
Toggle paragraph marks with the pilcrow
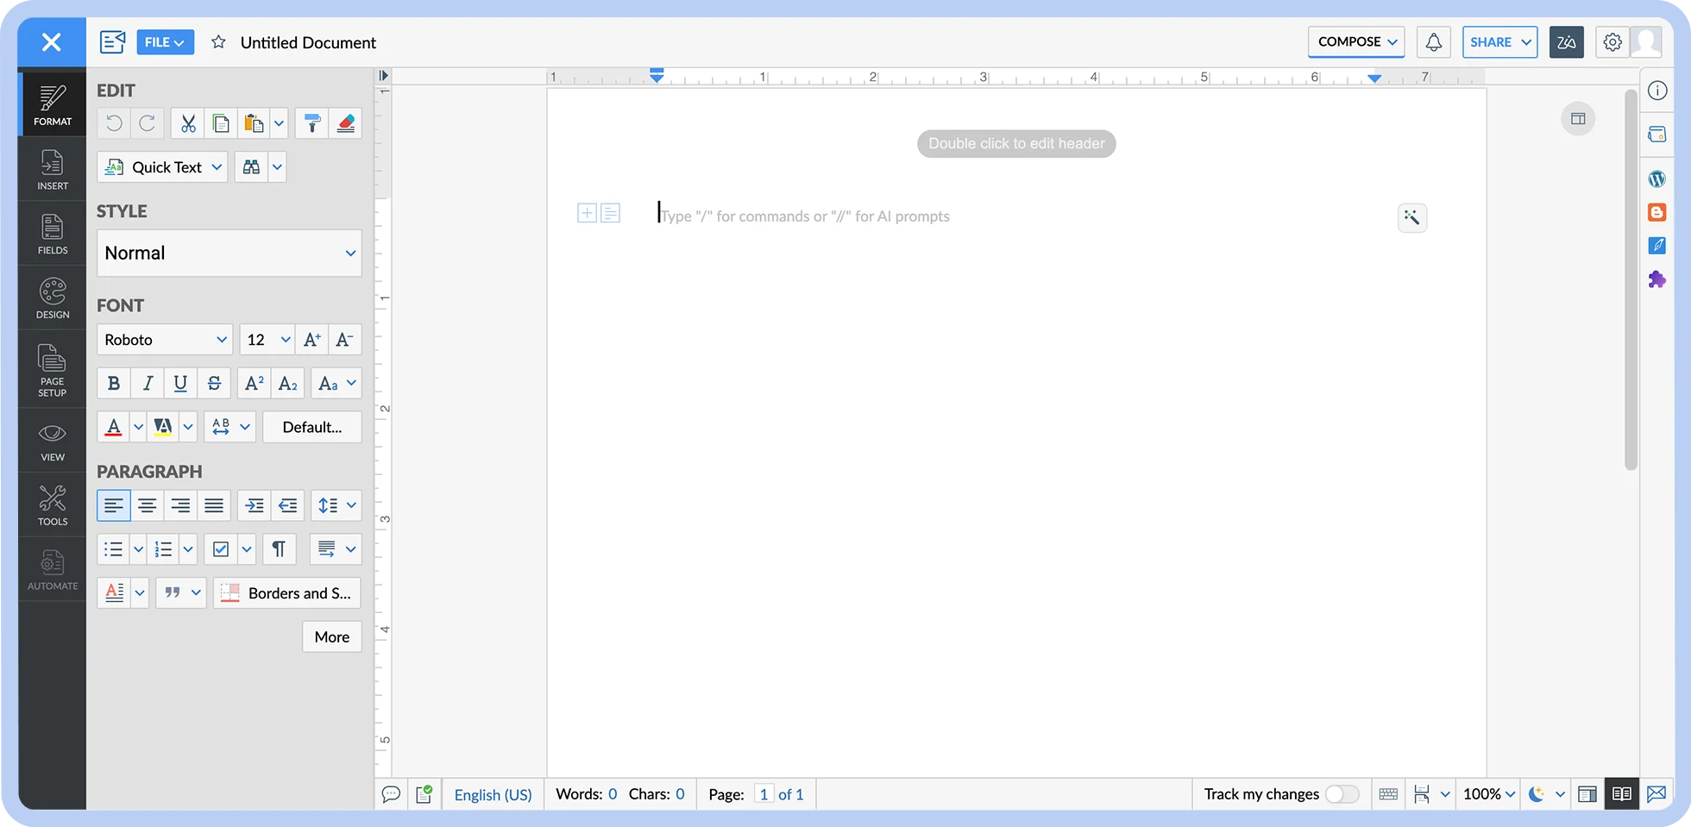pos(279,549)
